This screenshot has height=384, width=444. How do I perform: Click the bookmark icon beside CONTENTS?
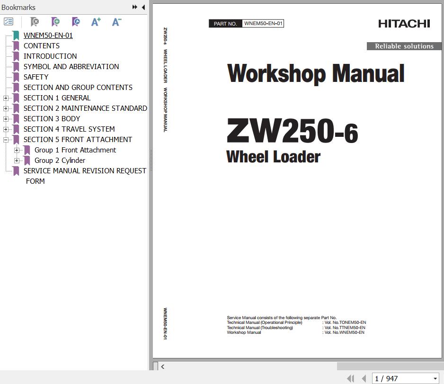[x=16, y=46]
